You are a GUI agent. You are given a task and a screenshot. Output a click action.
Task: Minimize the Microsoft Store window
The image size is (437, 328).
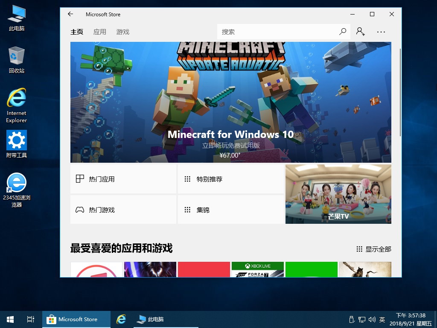click(x=353, y=14)
